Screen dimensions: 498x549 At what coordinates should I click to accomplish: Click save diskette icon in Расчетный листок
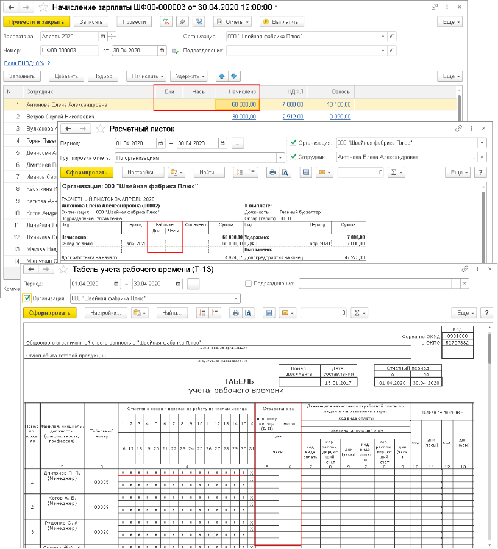(x=306, y=173)
